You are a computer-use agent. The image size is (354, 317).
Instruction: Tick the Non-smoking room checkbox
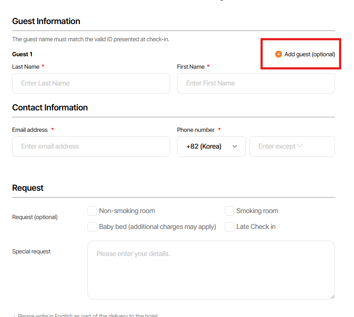(x=92, y=211)
